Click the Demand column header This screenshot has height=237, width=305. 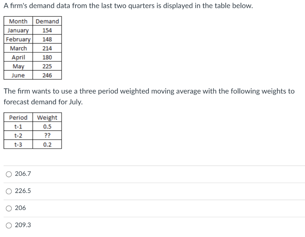(x=47, y=21)
